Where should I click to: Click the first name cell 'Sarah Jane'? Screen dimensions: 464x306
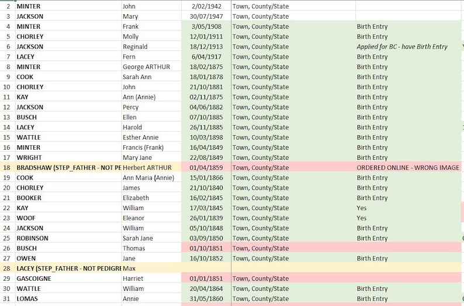(151, 238)
